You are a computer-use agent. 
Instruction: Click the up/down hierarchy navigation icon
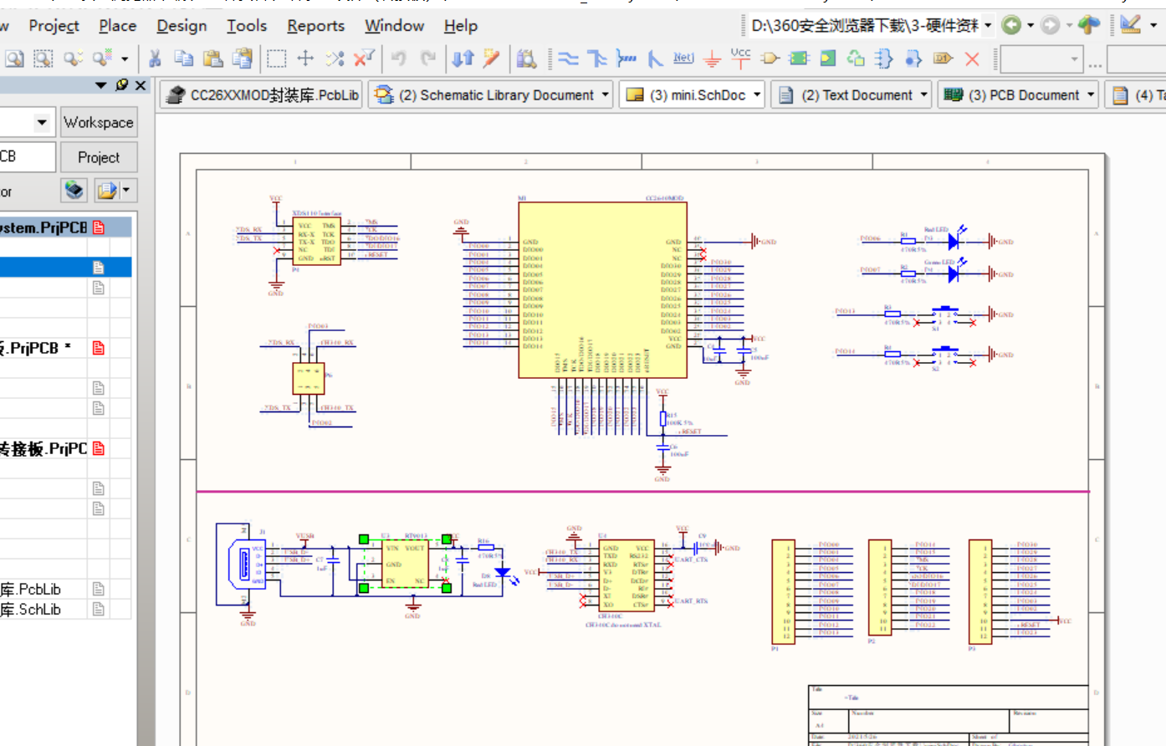tap(463, 58)
